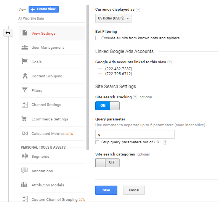Click Google Ads account (222-482-7237)
The height and width of the screenshot is (202, 218).
tap(119, 69)
